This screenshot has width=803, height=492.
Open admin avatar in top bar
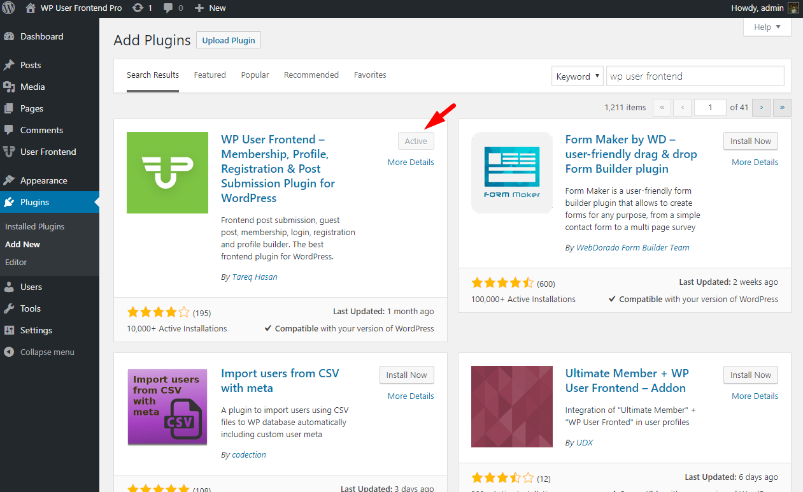tap(793, 8)
